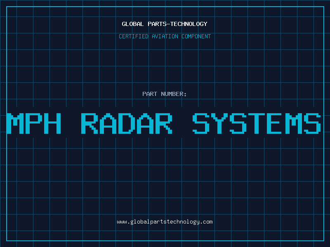The width and height of the screenshot is (330, 247).
Task: Click the 'PART NUMBER:' label
Action: pyautogui.click(x=165, y=94)
